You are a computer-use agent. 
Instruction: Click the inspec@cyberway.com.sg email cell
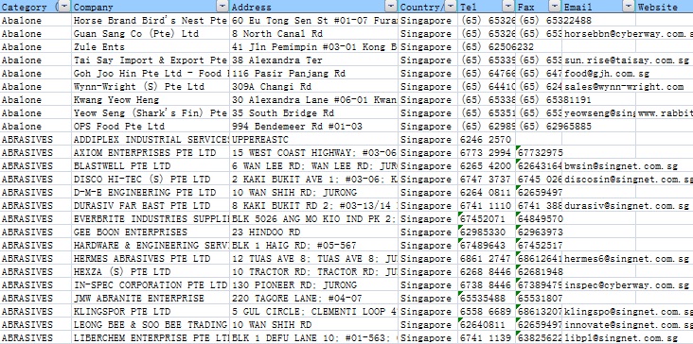coord(628,284)
